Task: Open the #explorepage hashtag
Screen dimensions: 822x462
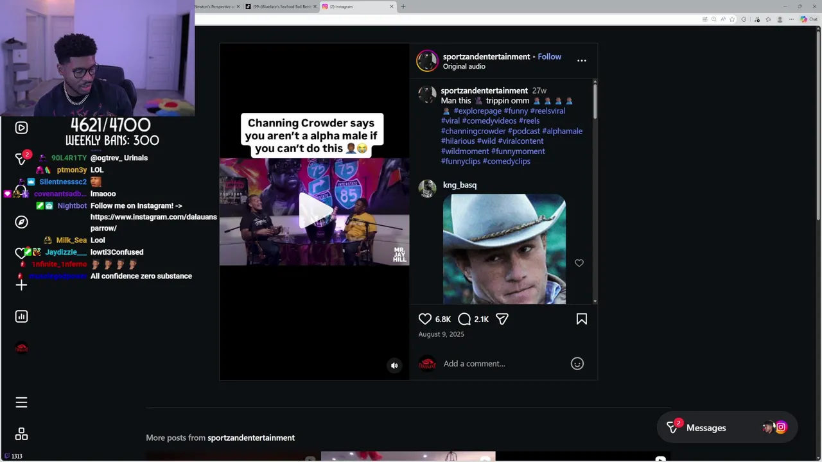Action: (478, 111)
